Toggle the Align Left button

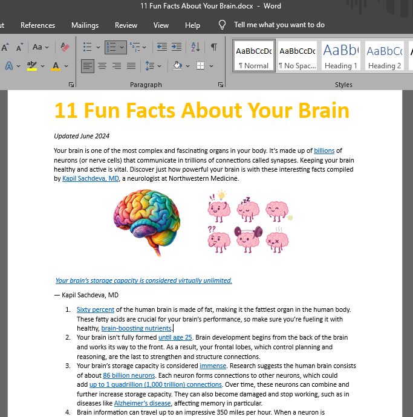click(88, 65)
